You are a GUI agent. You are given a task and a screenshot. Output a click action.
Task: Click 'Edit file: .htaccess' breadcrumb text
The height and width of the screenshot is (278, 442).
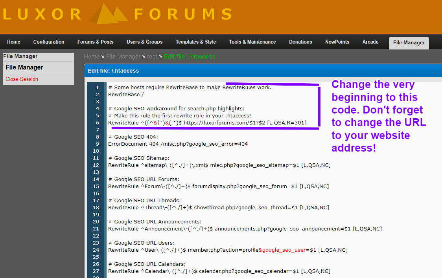point(190,57)
